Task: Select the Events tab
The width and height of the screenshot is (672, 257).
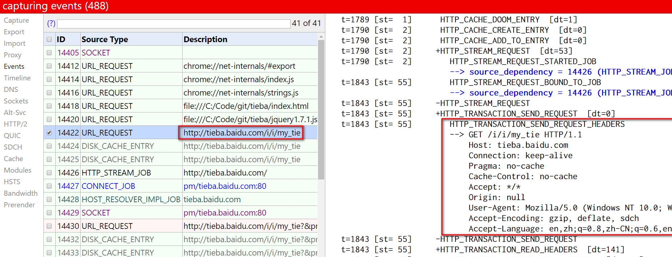Action: point(14,67)
